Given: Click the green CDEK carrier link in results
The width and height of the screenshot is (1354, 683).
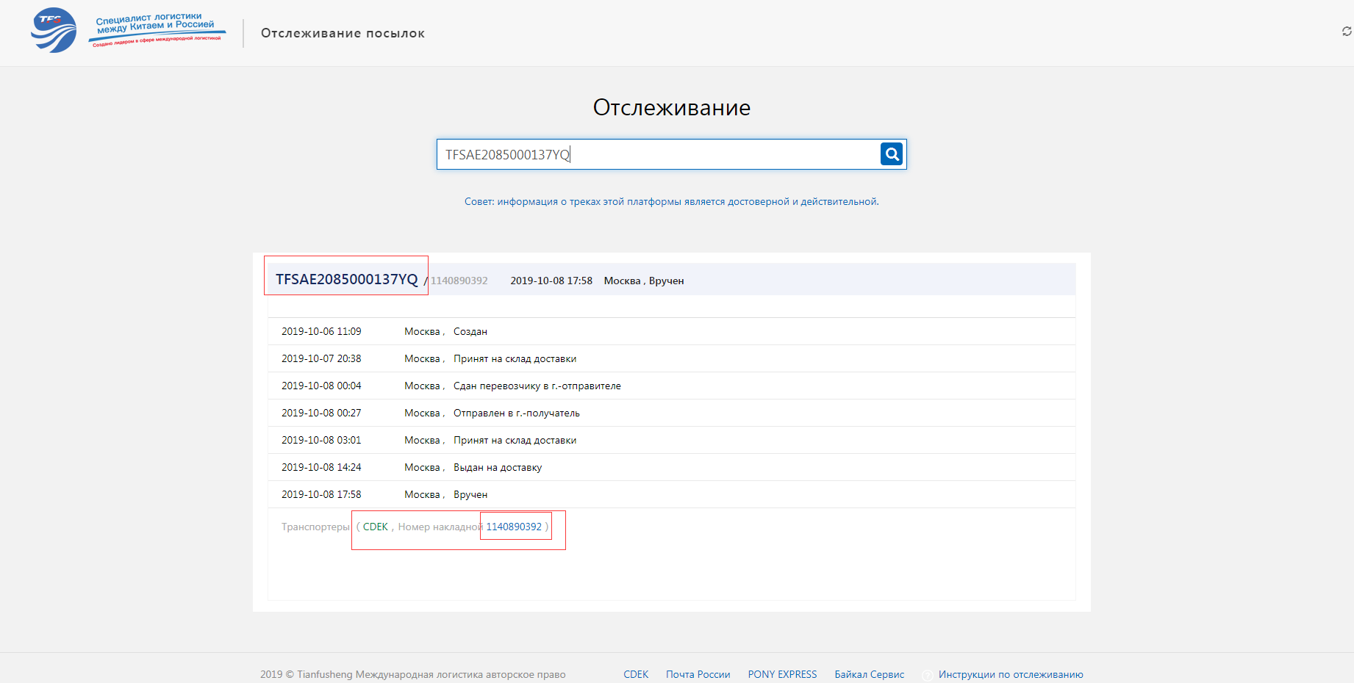Looking at the screenshot, I should 375,527.
